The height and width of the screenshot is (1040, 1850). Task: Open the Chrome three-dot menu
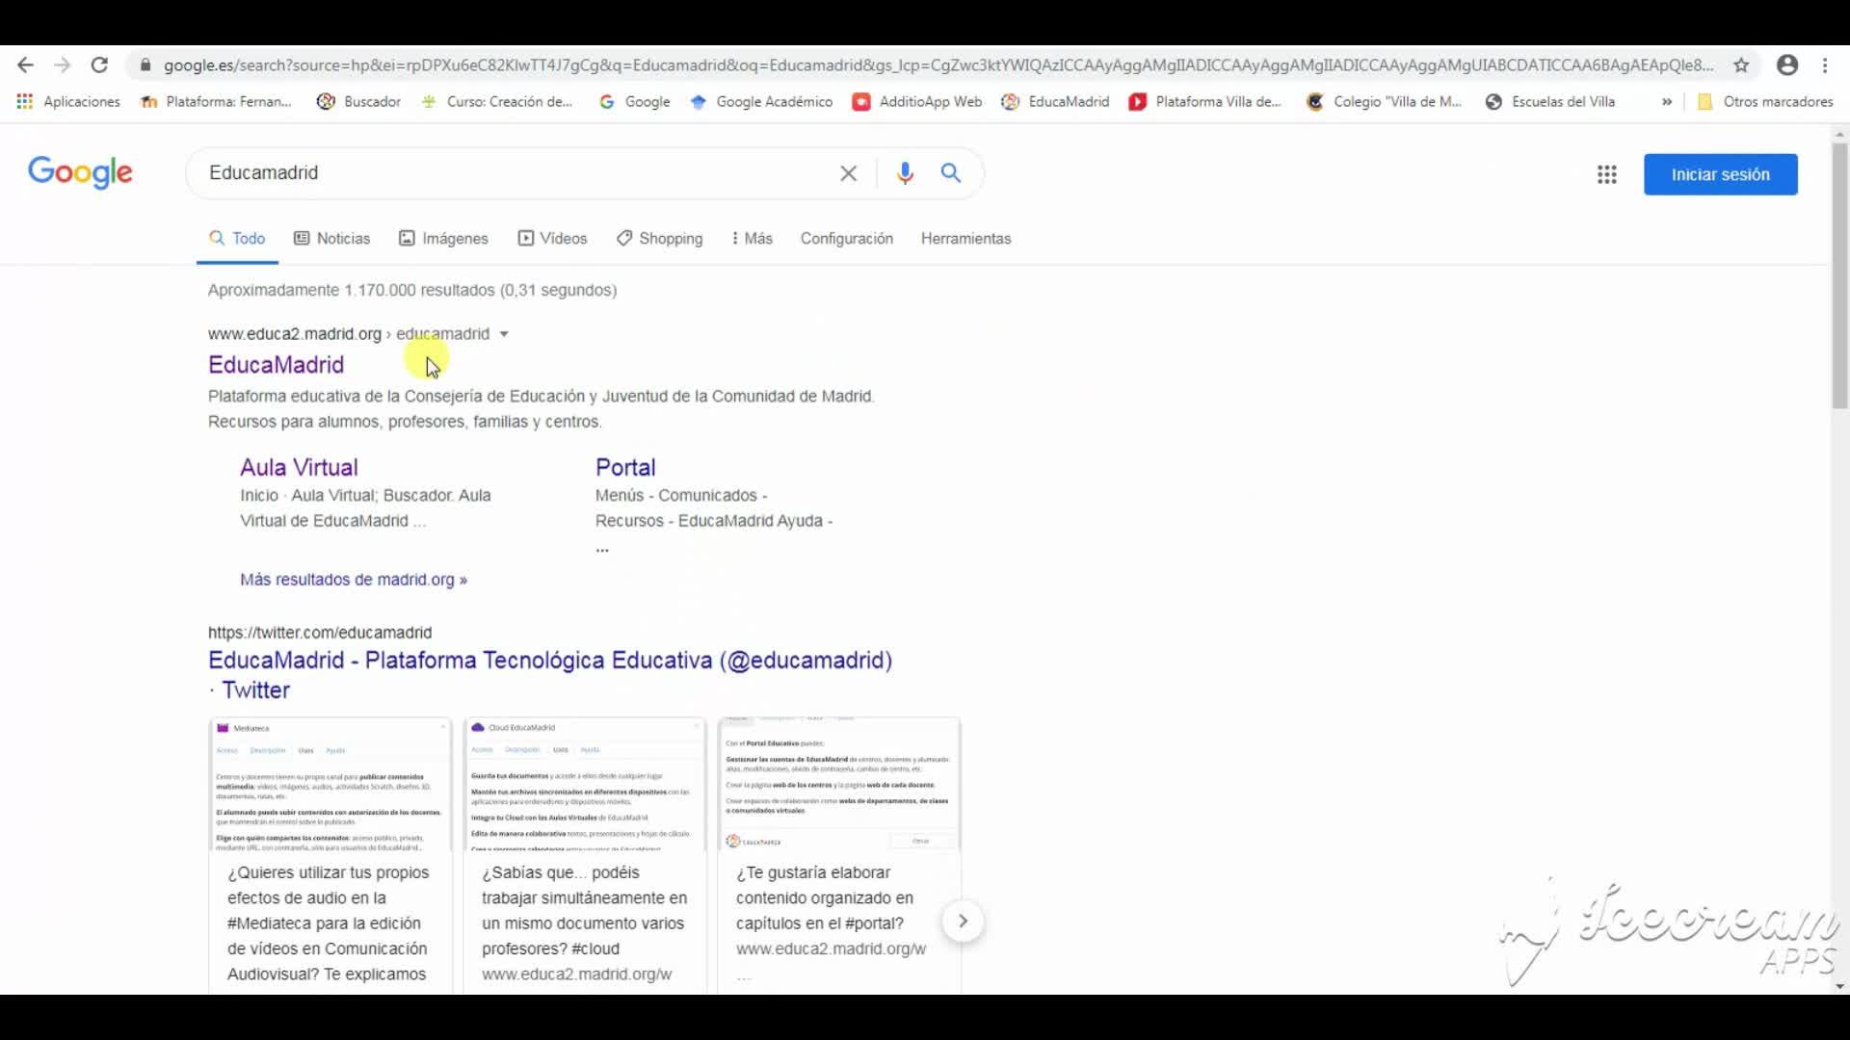point(1825,65)
